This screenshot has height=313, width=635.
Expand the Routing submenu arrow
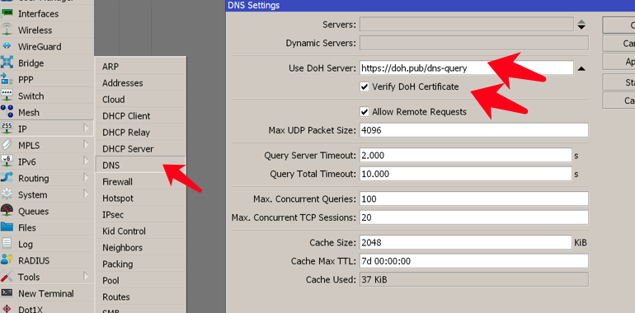click(x=86, y=178)
